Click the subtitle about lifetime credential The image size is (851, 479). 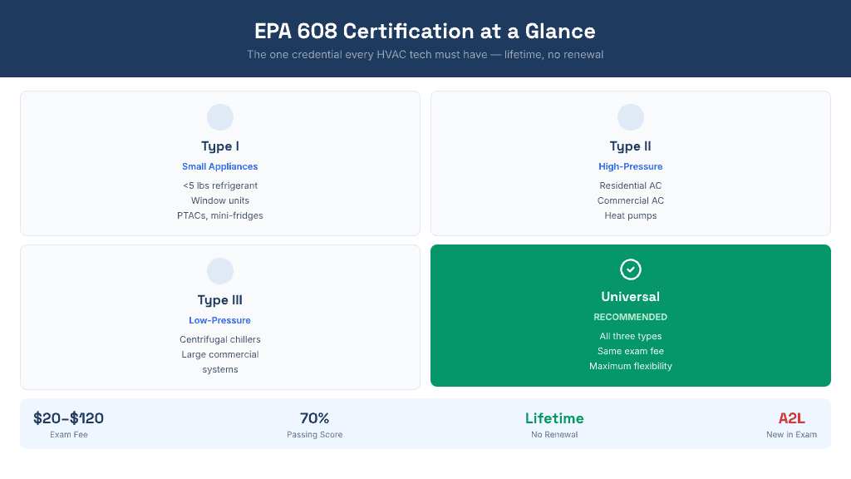425,54
